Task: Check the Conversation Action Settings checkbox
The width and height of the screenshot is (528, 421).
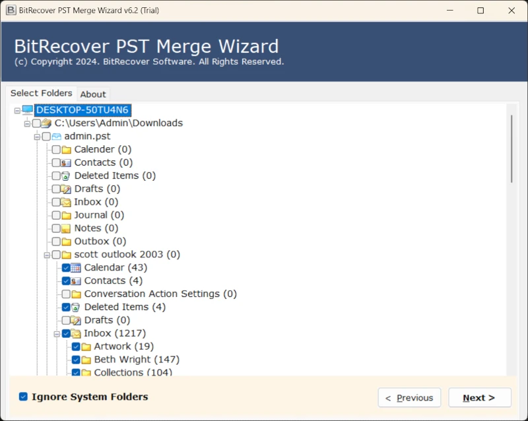Action: click(x=66, y=294)
